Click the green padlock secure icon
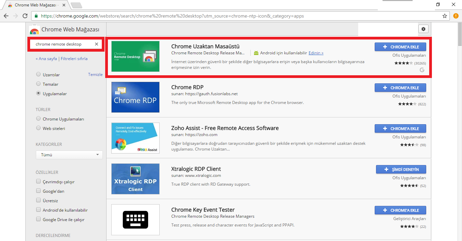The image size is (462, 241). click(x=36, y=16)
